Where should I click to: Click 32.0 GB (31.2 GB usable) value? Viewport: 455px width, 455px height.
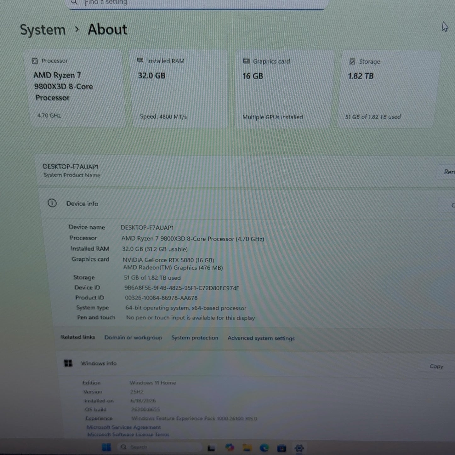155,249
